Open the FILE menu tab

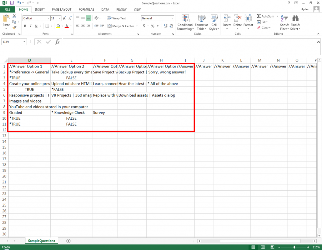coord(7,9)
